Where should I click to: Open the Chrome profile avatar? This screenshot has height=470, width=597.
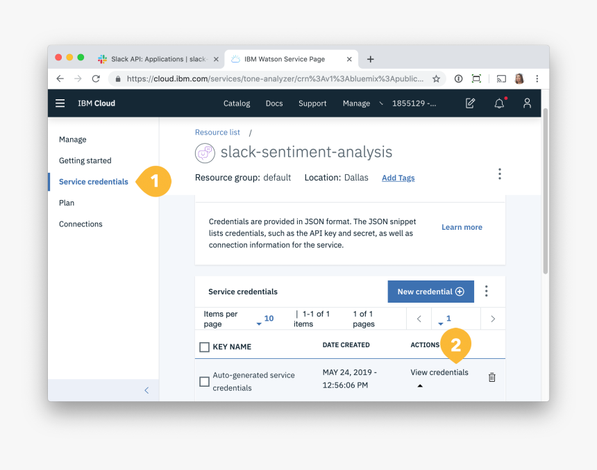click(x=519, y=79)
